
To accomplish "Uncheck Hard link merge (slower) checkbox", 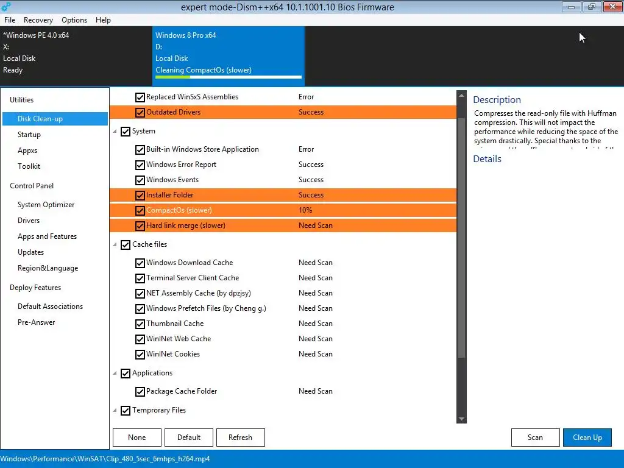I will point(140,225).
